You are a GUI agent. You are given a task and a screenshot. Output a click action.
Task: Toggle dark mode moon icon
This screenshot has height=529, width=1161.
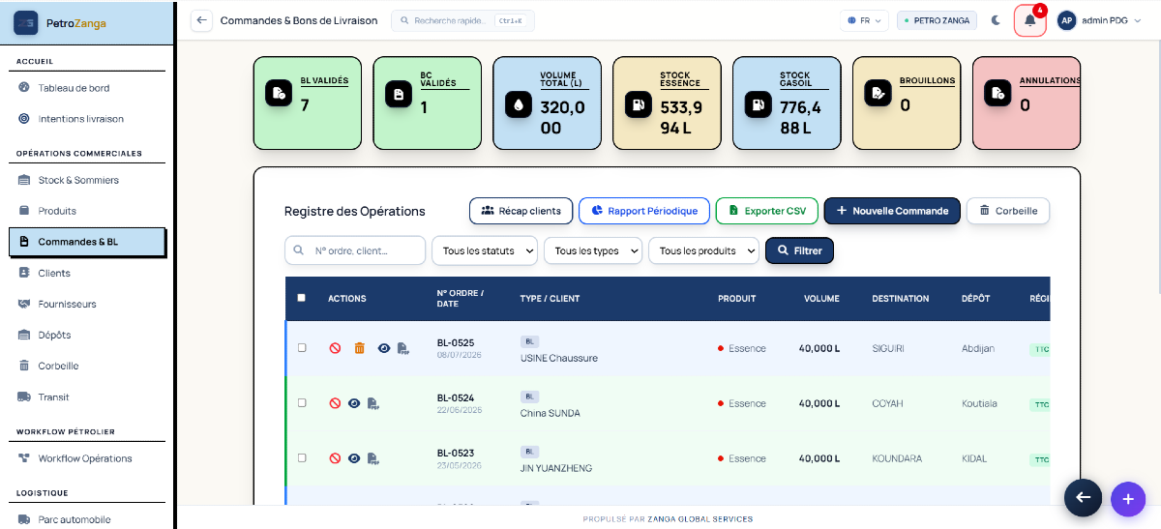[996, 20]
